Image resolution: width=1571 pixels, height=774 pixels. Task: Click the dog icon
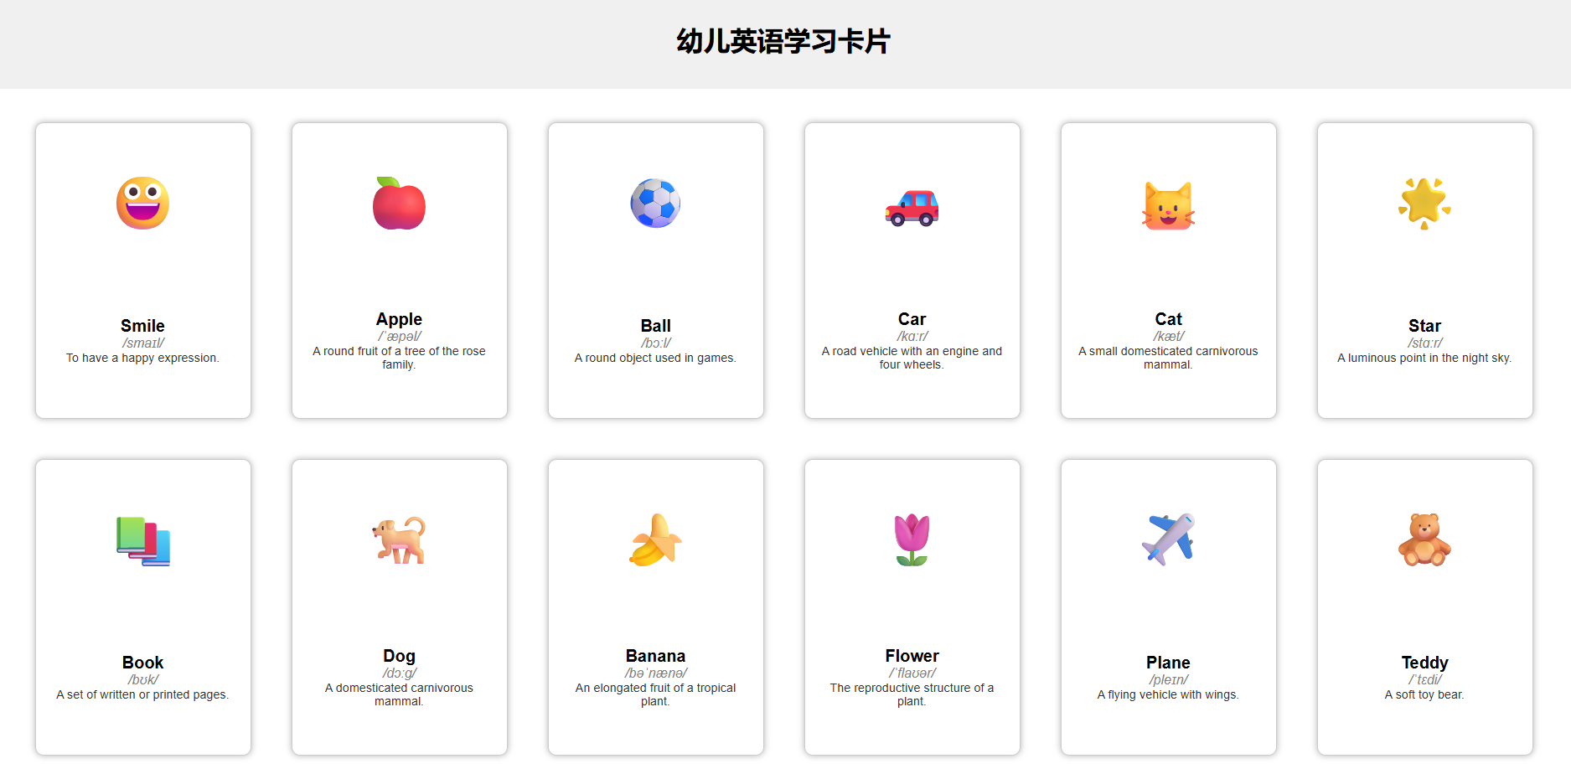point(399,540)
